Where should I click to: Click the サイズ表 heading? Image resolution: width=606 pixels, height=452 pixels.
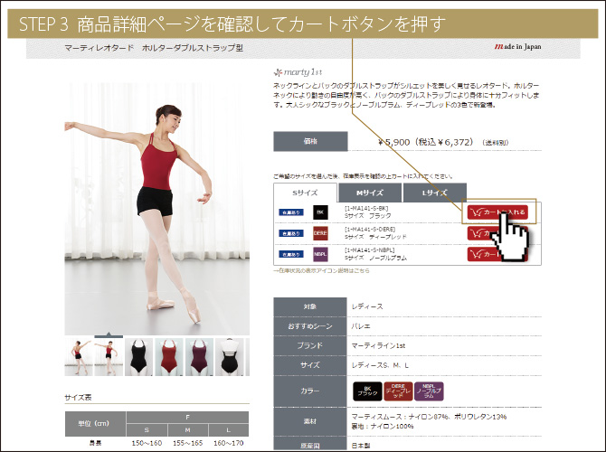point(78,397)
